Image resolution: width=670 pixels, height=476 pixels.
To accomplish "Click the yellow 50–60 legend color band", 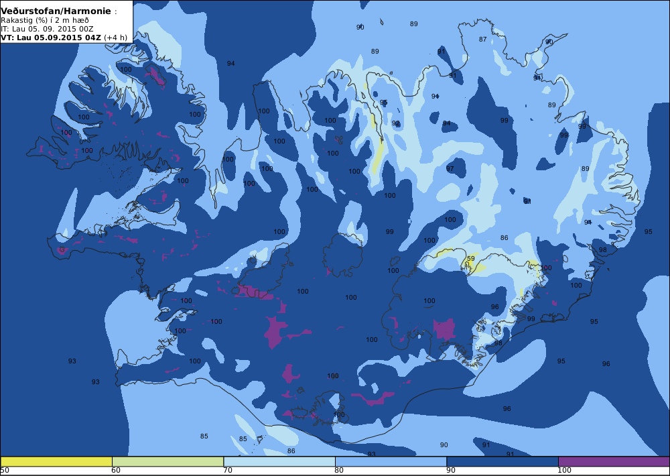I will tap(56, 461).
